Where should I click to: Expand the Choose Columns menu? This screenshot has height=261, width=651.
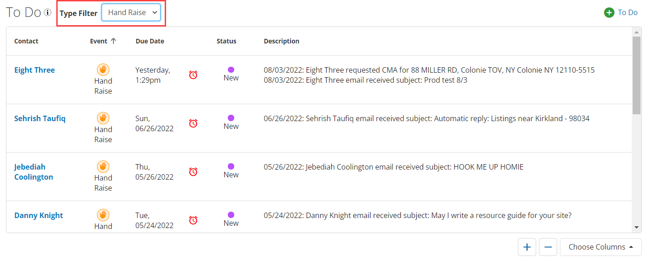tap(601, 247)
